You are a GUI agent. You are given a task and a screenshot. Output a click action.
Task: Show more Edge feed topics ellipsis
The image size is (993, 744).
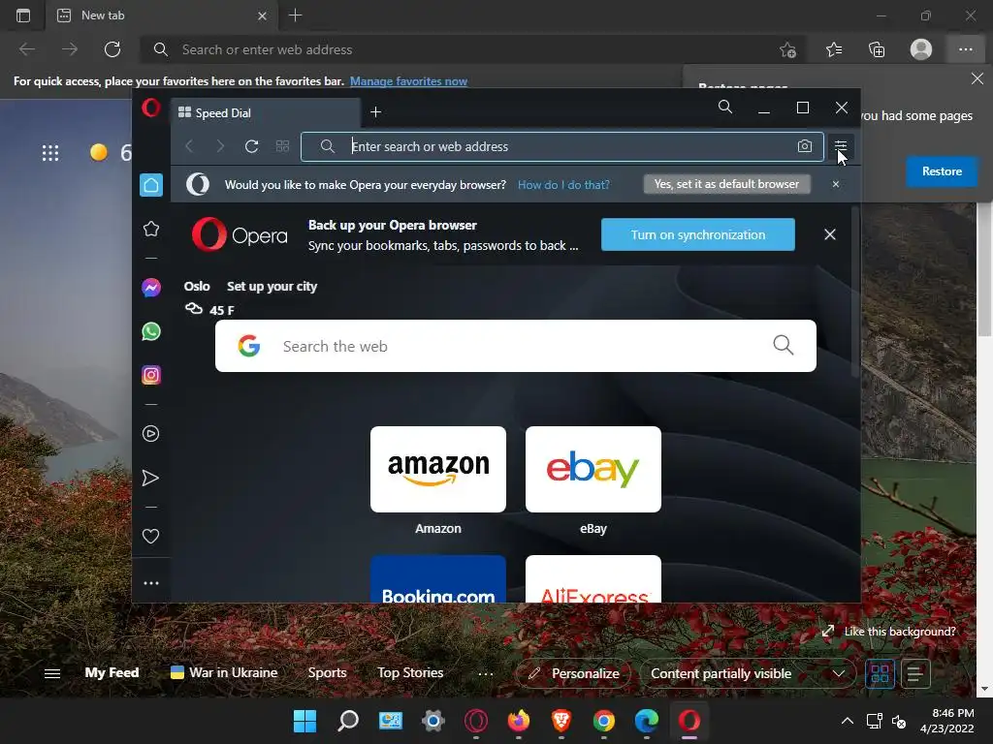point(486,674)
